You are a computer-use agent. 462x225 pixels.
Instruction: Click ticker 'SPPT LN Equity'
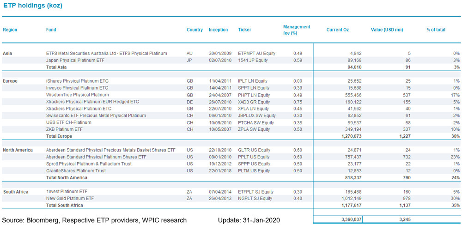pyautogui.click(x=254, y=88)
